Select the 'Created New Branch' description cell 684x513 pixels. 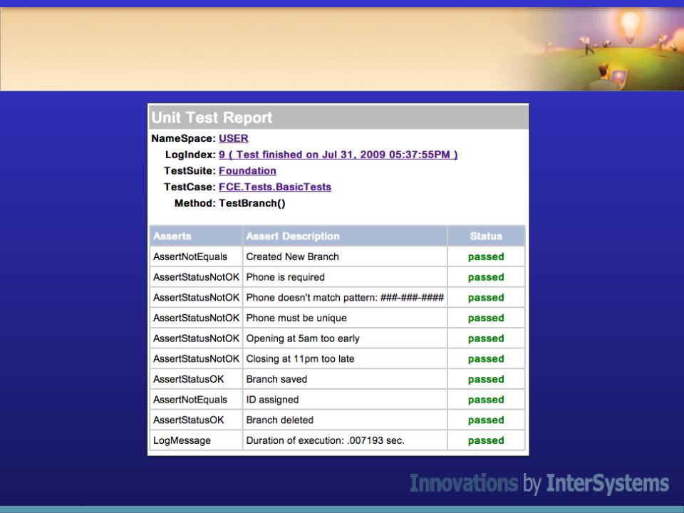pos(345,256)
